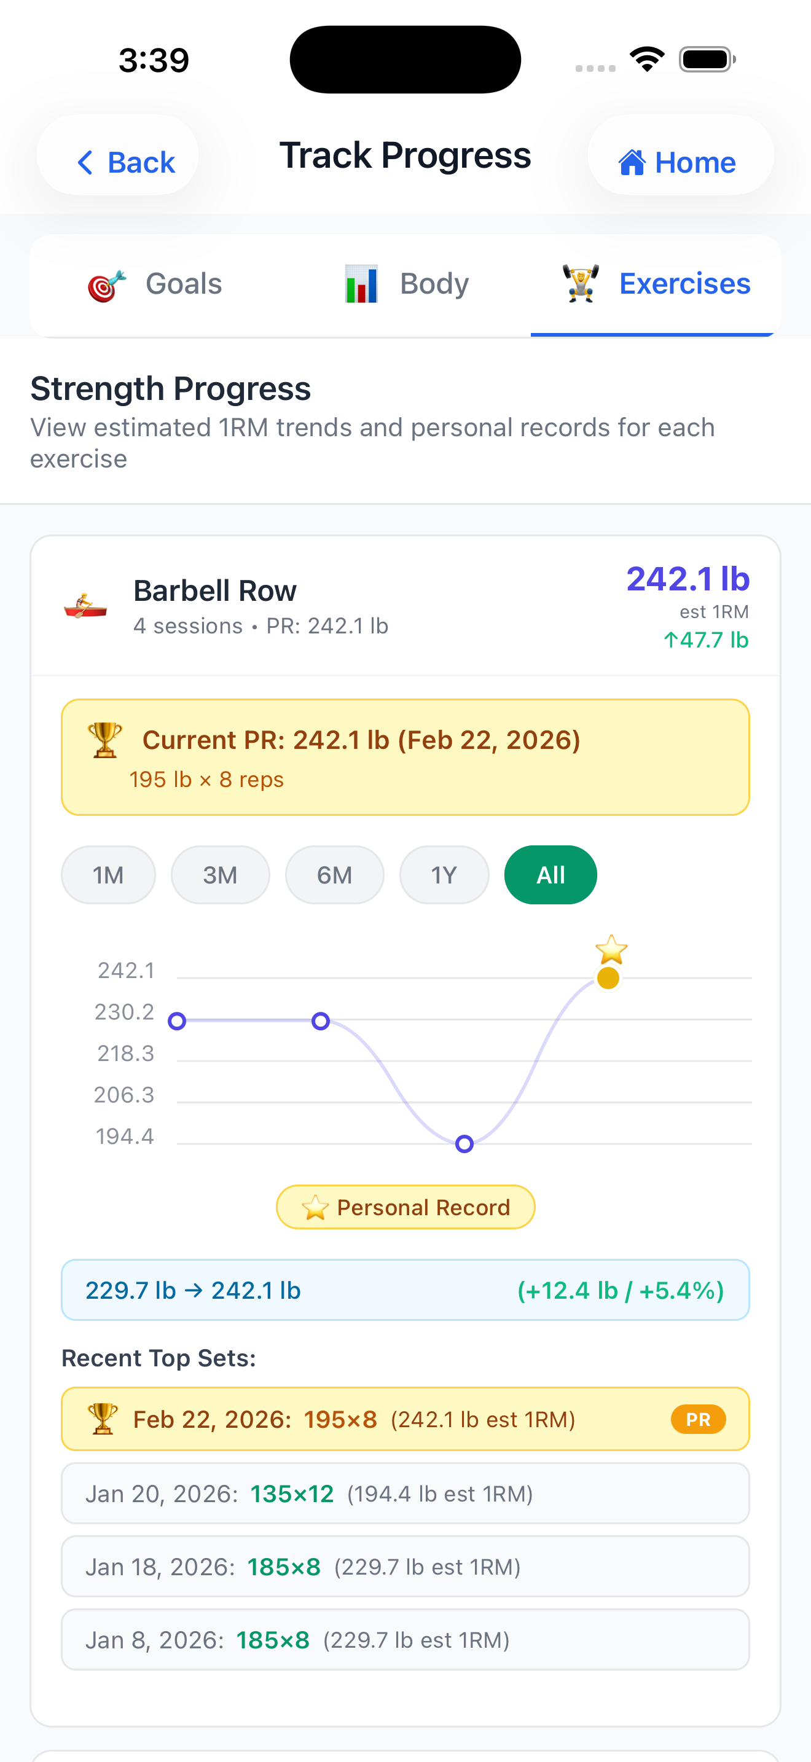The height and width of the screenshot is (1762, 811).
Task: Tap the lowest chart data point at 194.4
Action: [x=464, y=1144]
